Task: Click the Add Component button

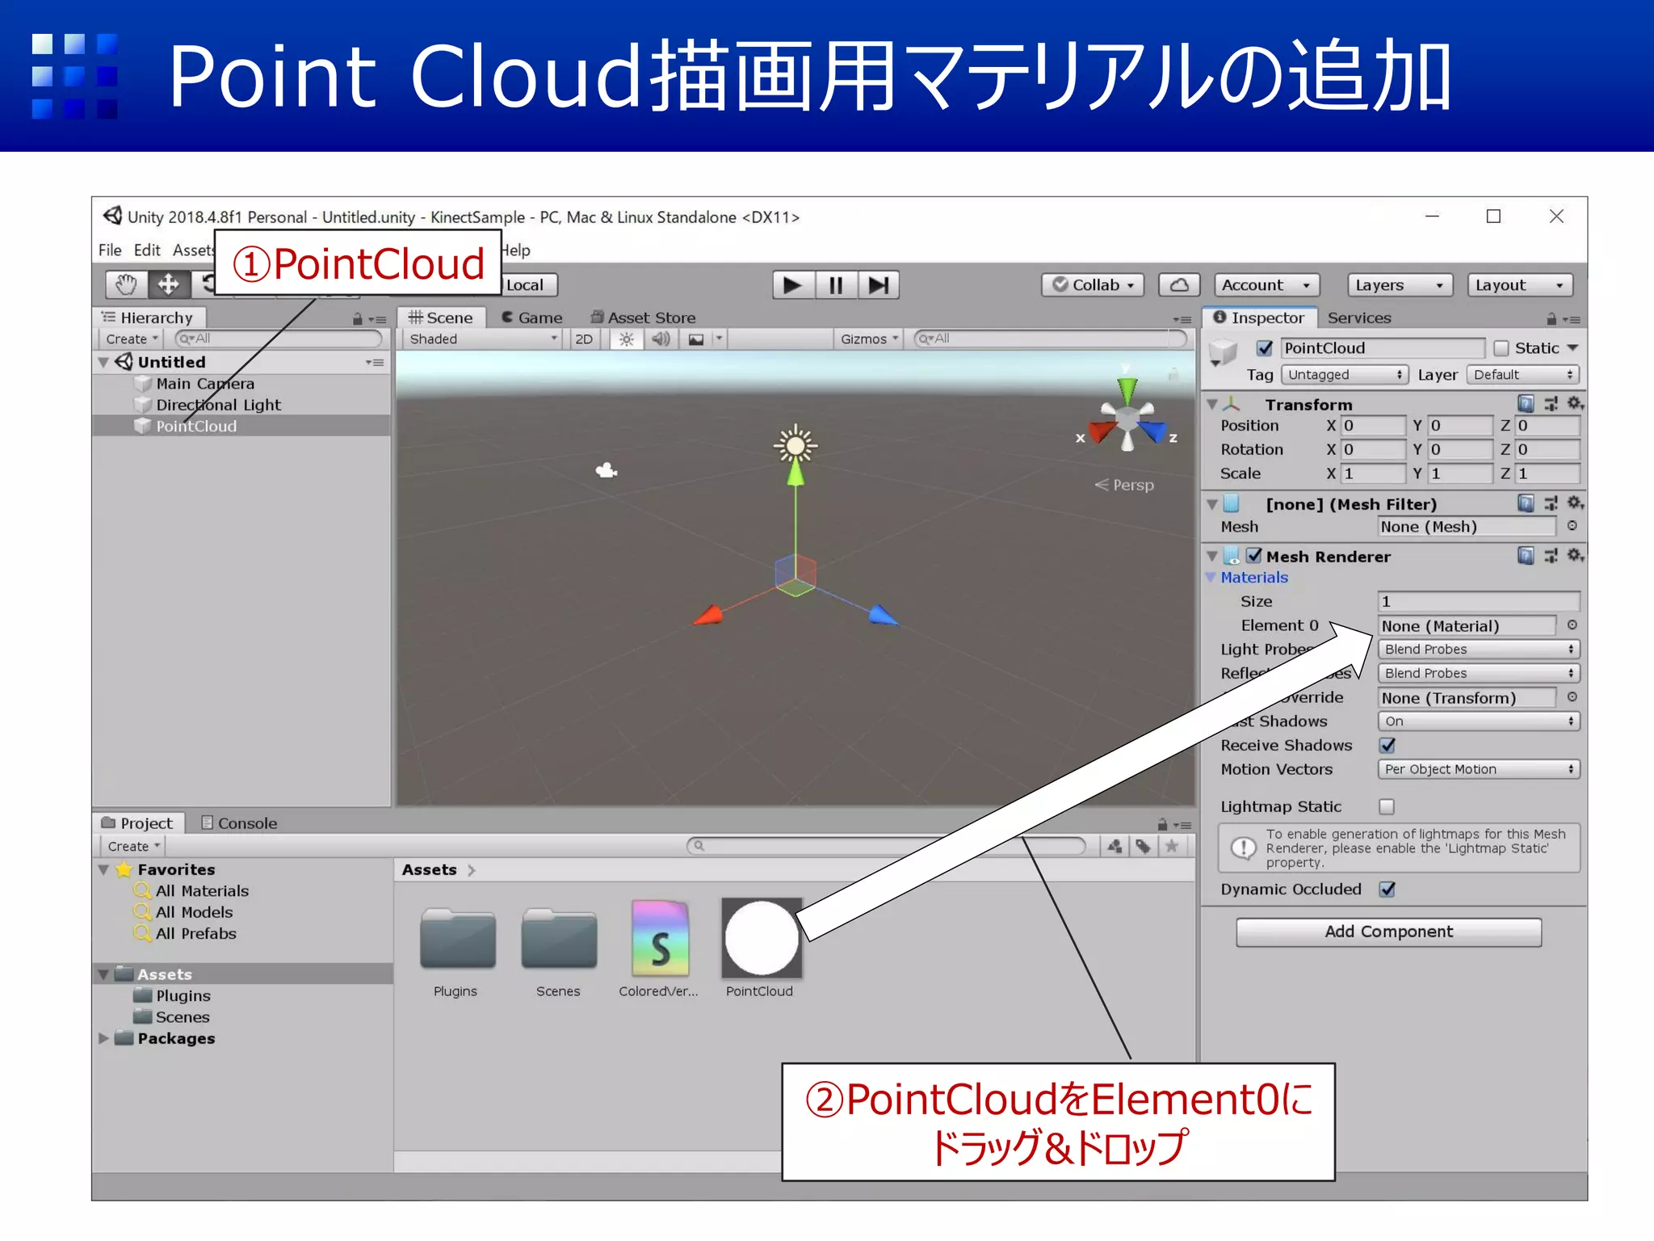Action: [1388, 932]
